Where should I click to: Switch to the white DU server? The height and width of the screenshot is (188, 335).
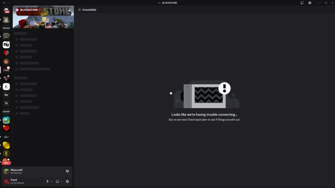pyautogui.click(x=6, y=45)
